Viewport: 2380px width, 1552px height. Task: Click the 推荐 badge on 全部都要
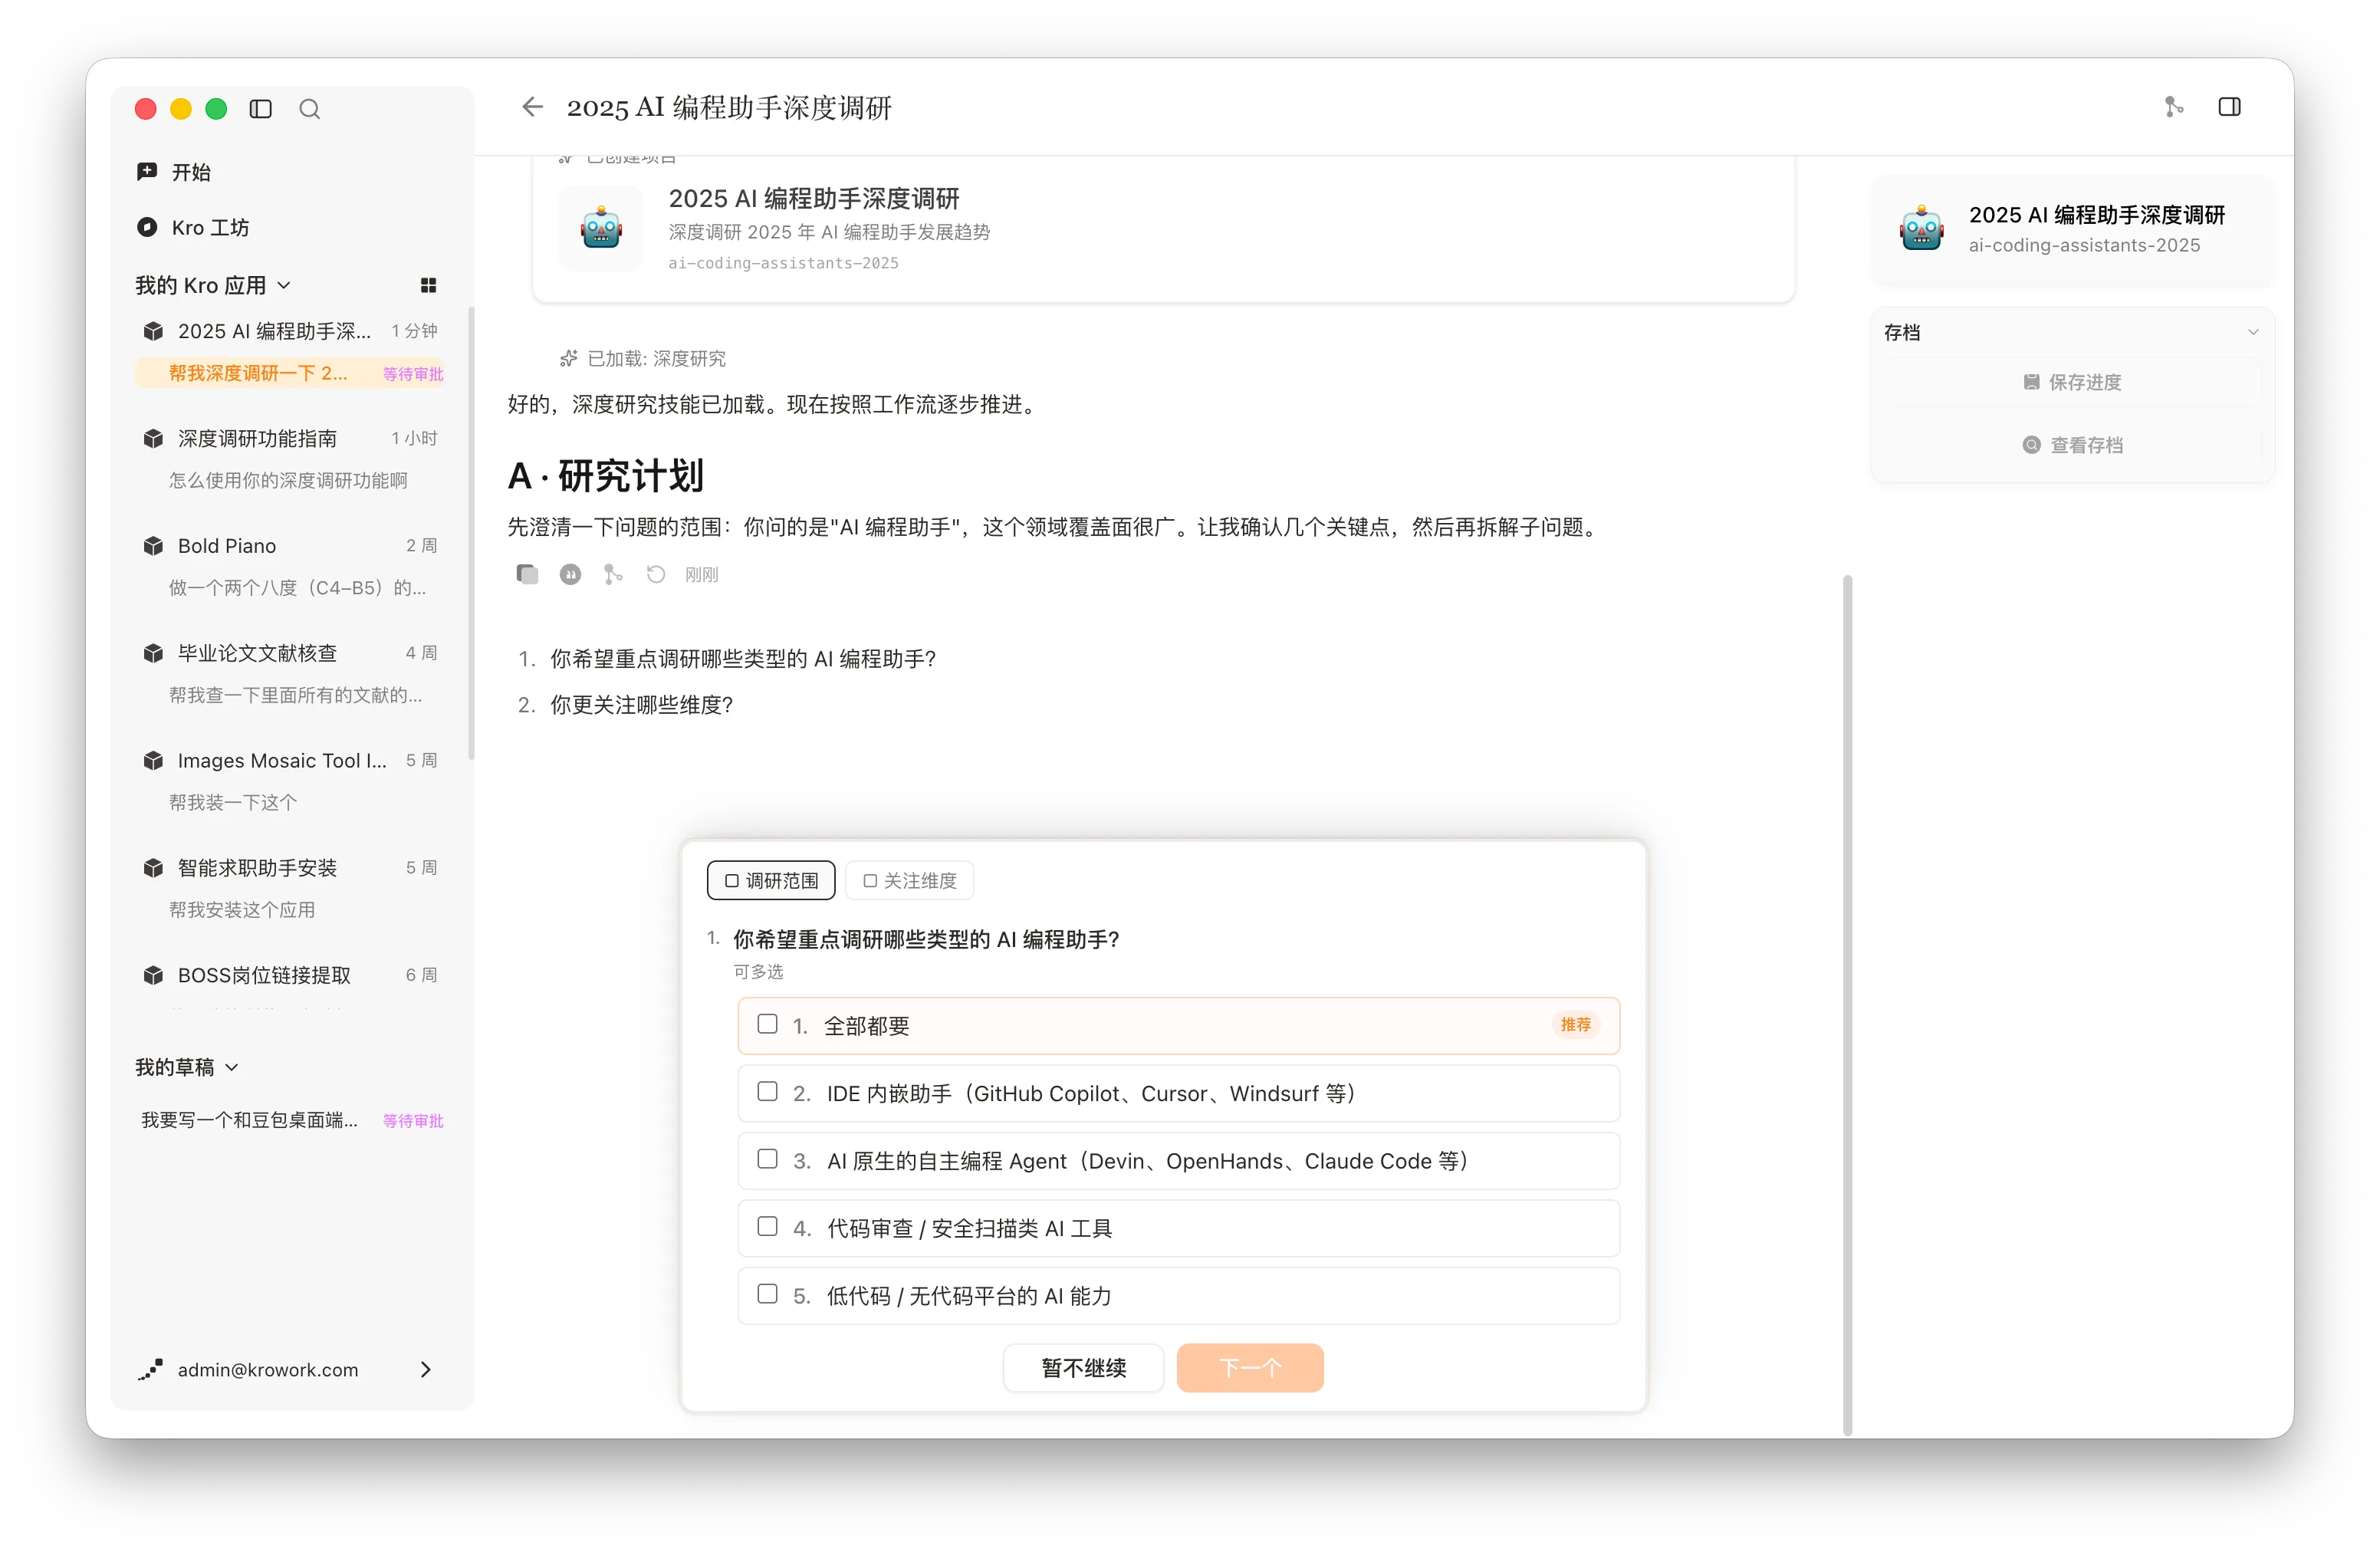[x=1575, y=1025]
